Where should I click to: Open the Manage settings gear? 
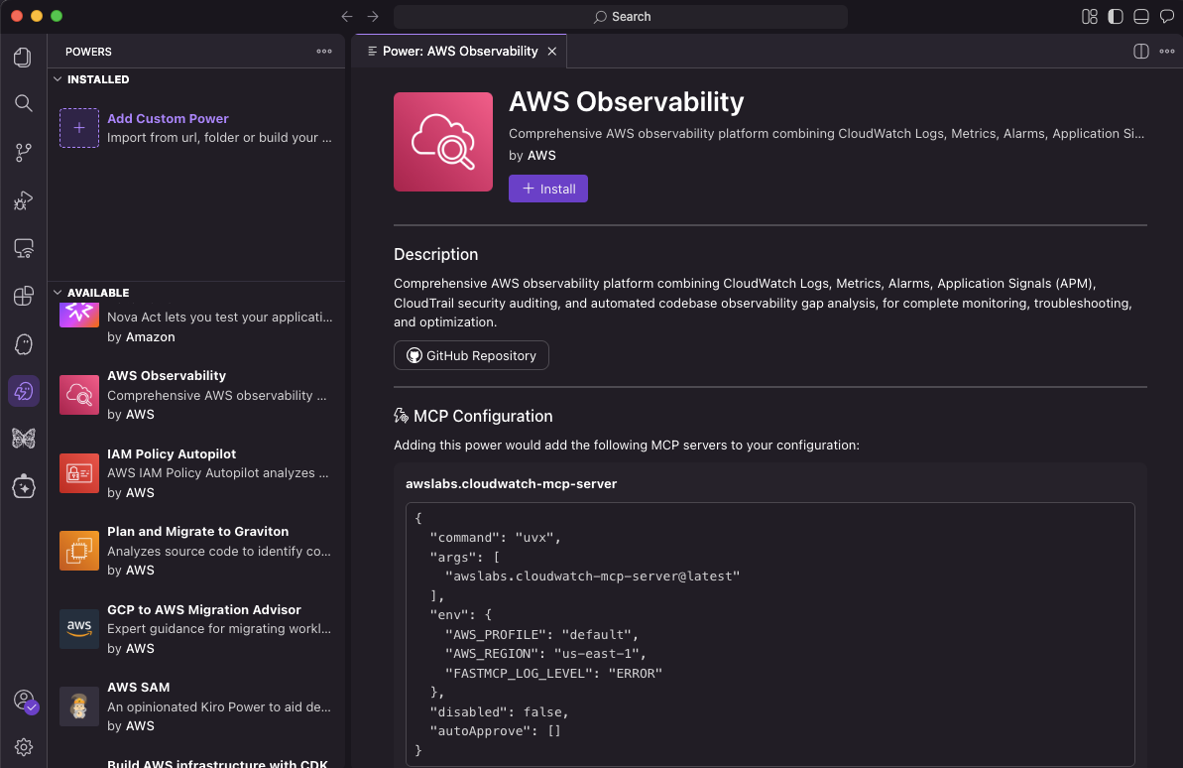click(x=24, y=747)
